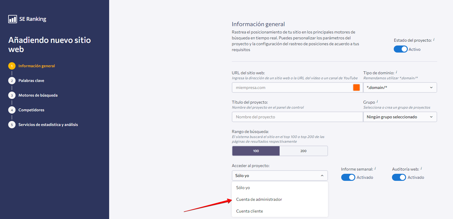Click info icon next to Informe semanal
453x219 pixels.
tap(375, 169)
